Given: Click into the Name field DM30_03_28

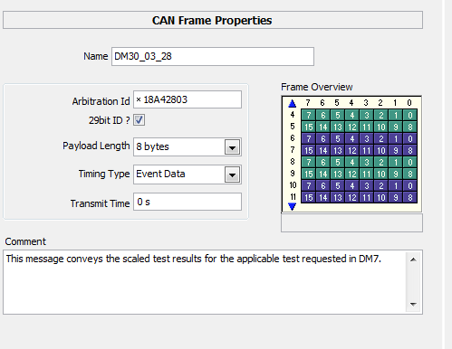Looking at the screenshot, I should pos(213,56).
